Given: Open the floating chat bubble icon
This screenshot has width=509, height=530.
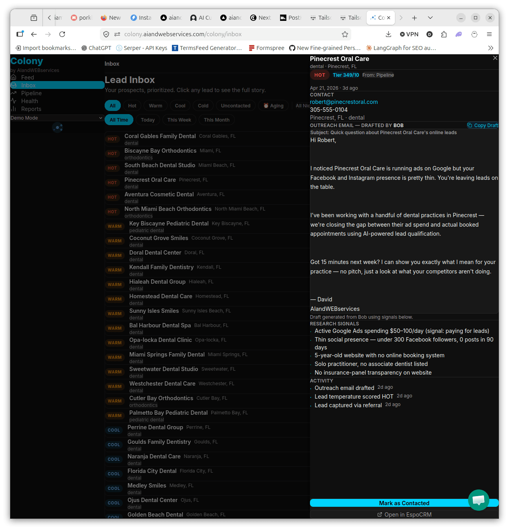Looking at the screenshot, I should [x=478, y=500].
